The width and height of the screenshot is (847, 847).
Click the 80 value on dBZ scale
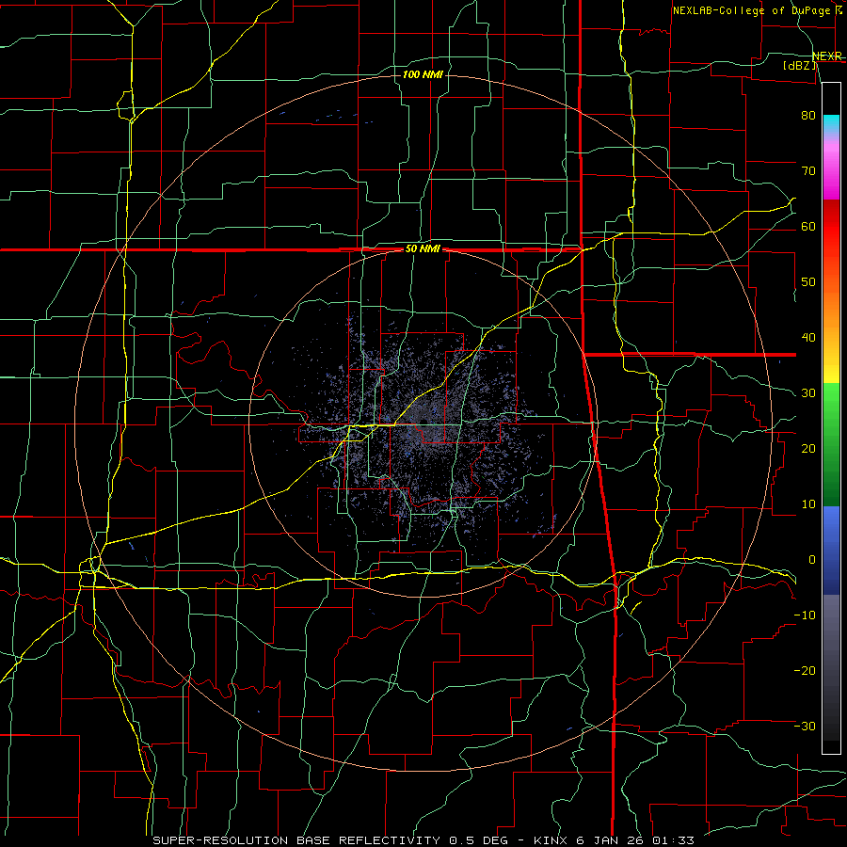[808, 115]
